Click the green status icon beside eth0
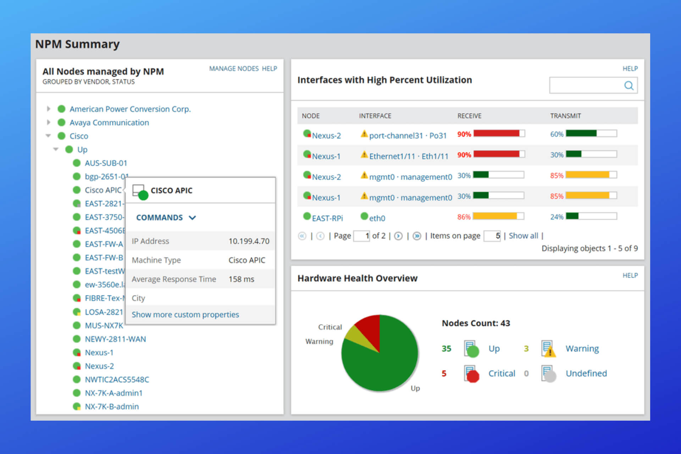 click(x=364, y=216)
